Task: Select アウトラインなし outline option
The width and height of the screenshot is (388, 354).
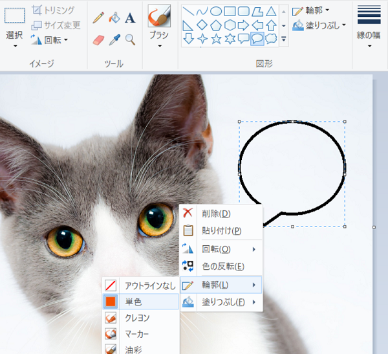Action: [x=140, y=285]
